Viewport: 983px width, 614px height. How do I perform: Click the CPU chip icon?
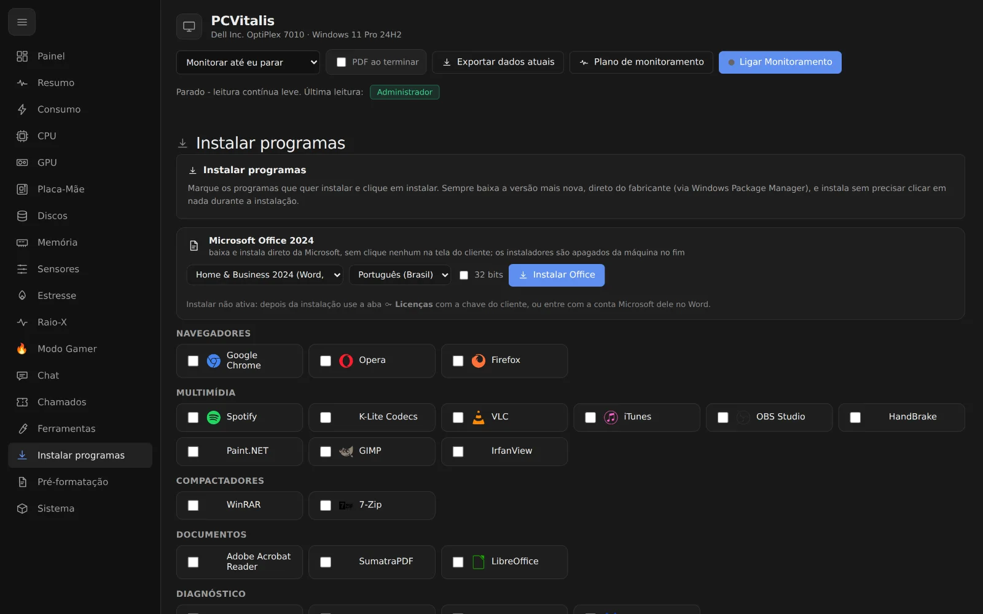pos(22,136)
